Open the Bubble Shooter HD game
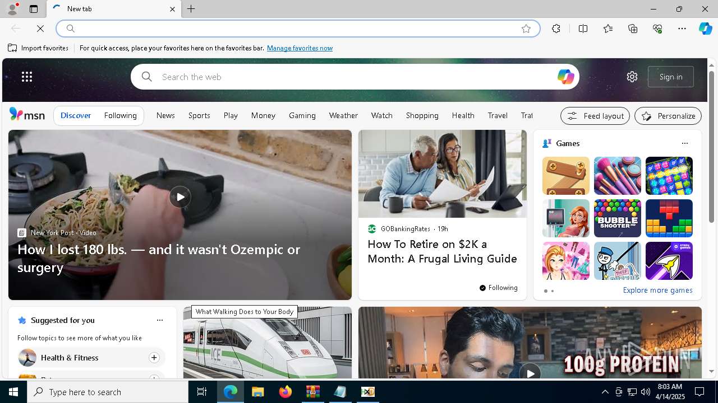718x403 pixels. [618, 218]
